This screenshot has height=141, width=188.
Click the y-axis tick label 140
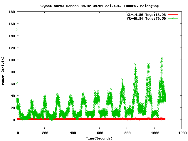(x=12, y=36)
